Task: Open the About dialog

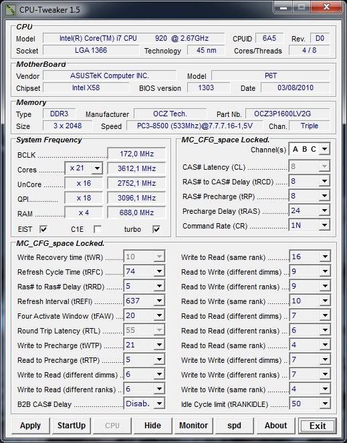Action: tap(275, 426)
